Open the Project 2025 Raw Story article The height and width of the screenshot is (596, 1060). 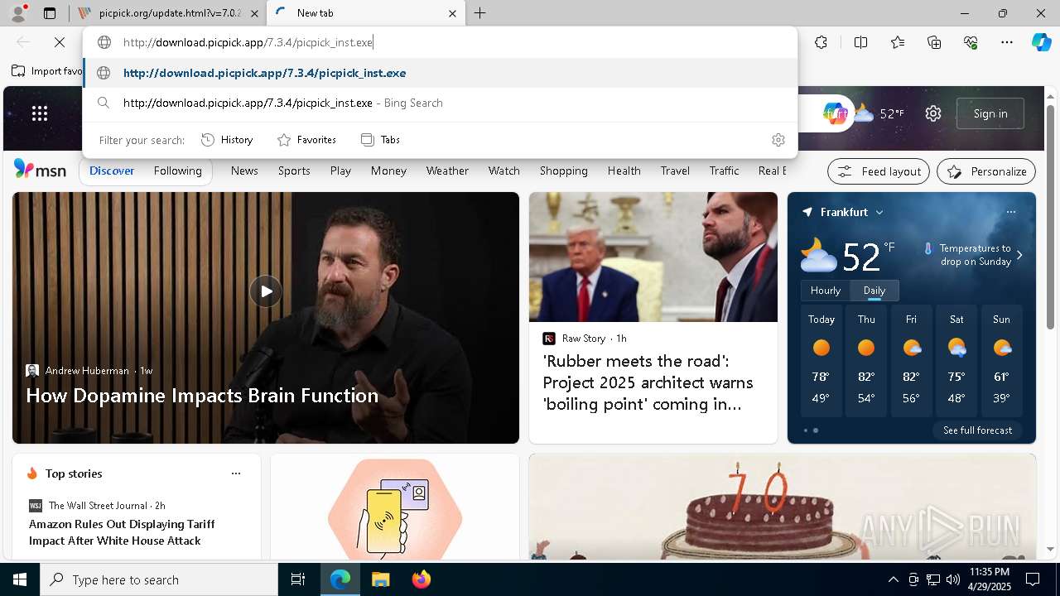coord(648,382)
